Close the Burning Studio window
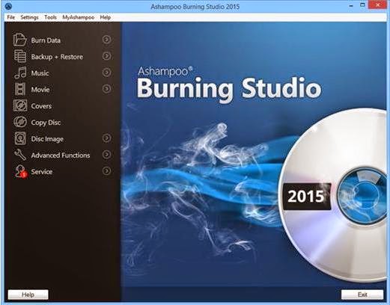Image resolution: width=390 pixels, height=305 pixels. (377, 5)
